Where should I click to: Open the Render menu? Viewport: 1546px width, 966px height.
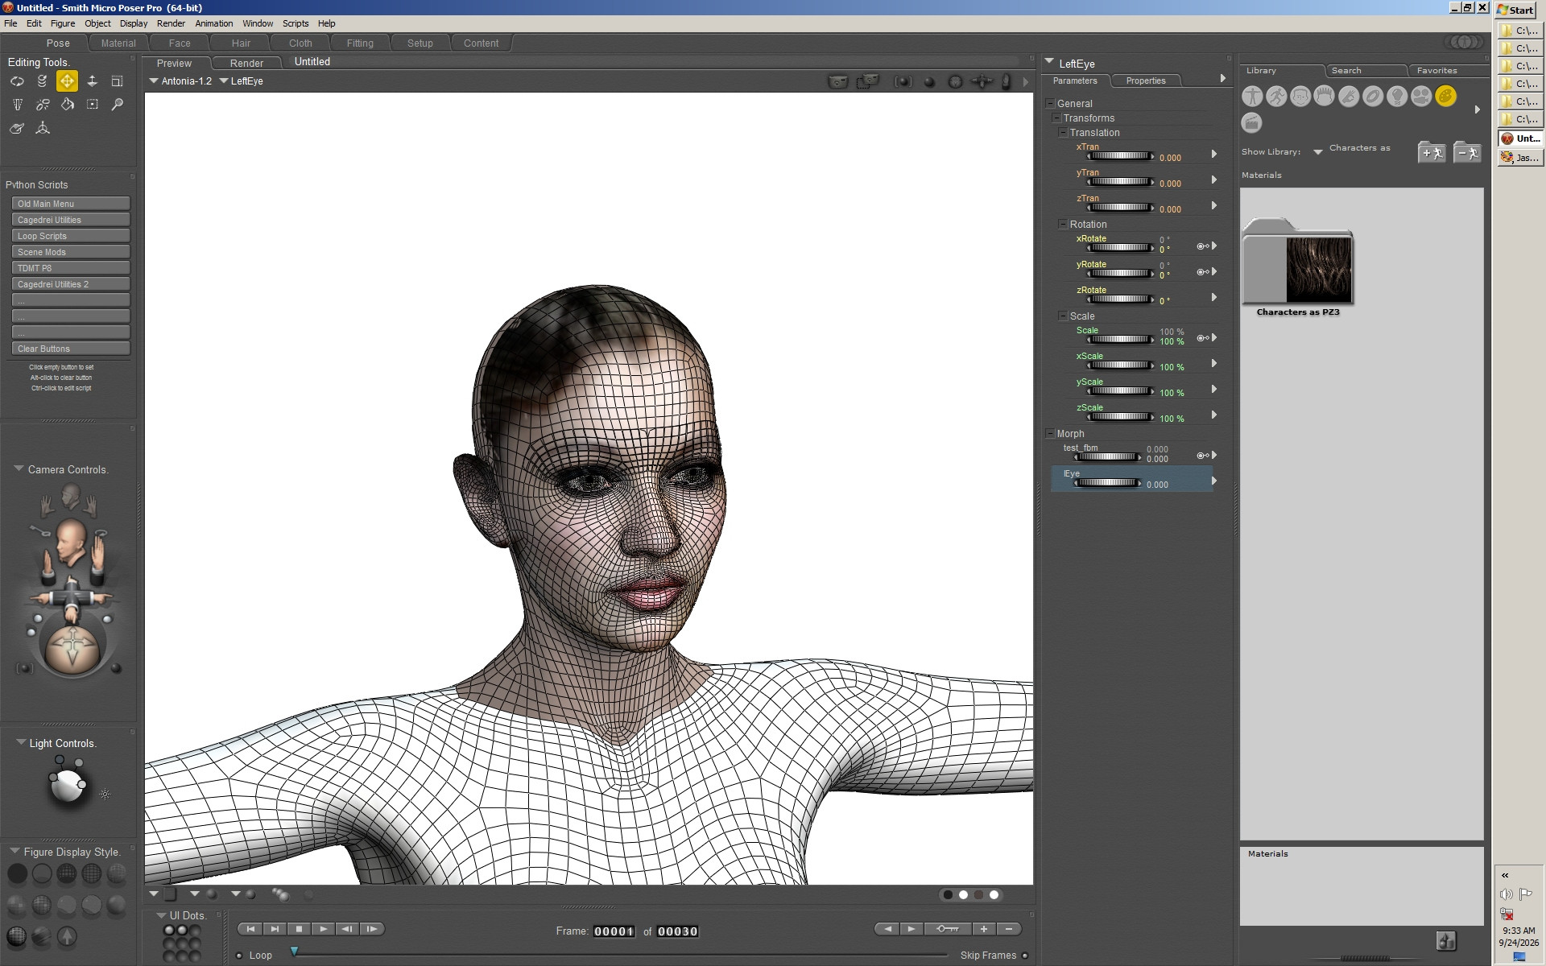171,23
